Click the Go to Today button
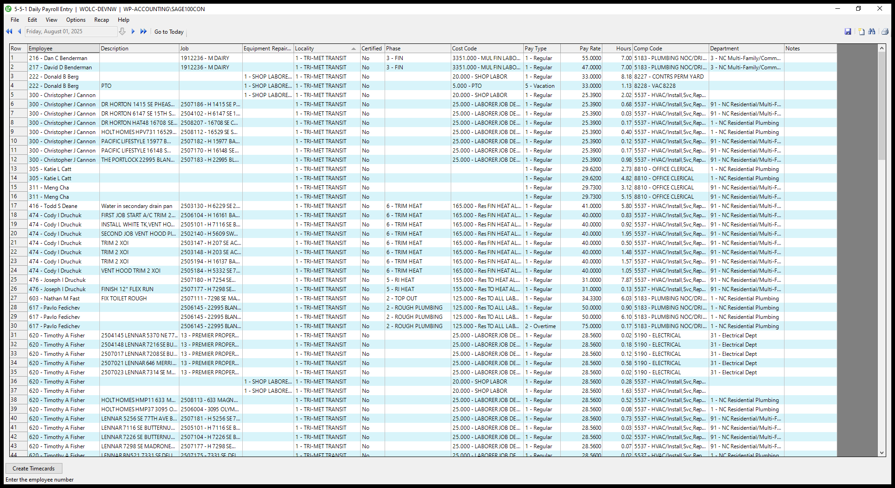895x488 pixels. (x=169, y=32)
